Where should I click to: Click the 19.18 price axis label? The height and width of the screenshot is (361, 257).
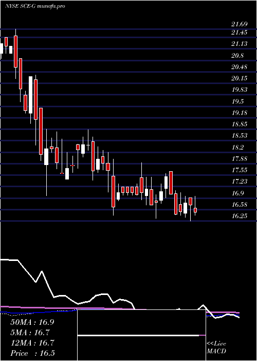[x=240, y=112]
